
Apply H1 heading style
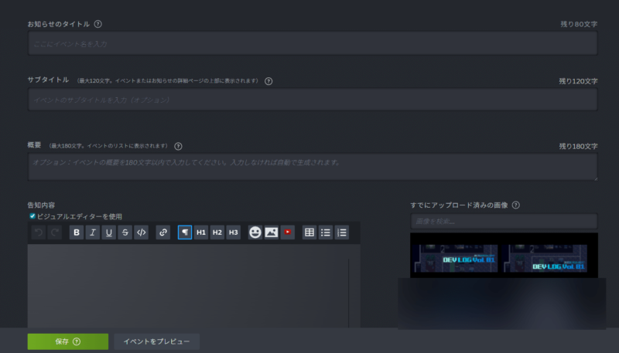tap(201, 233)
